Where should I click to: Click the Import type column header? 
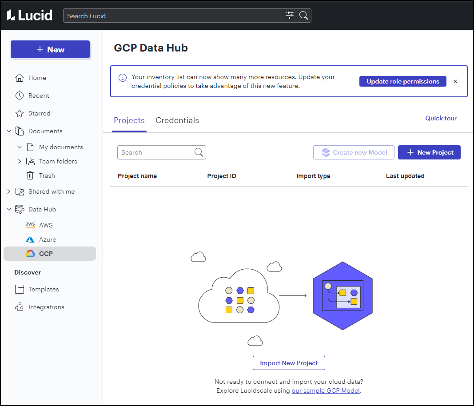pyautogui.click(x=313, y=176)
